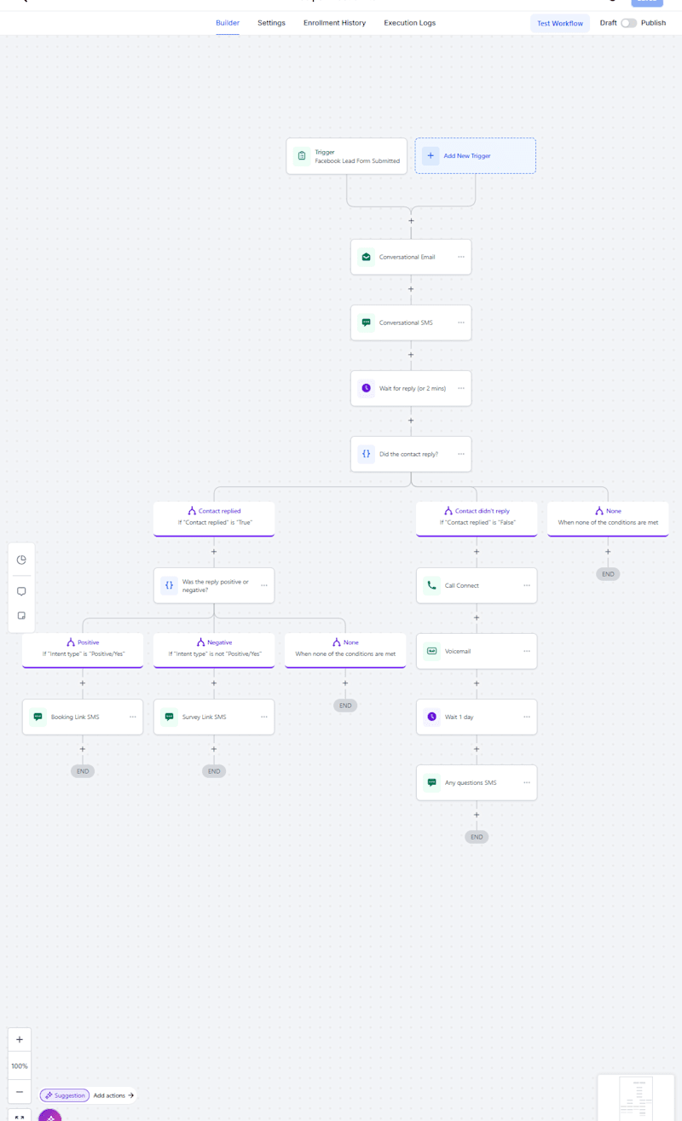Click the Wait for reply clock icon
The height and width of the screenshot is (1121, 682).
point(367,388)
